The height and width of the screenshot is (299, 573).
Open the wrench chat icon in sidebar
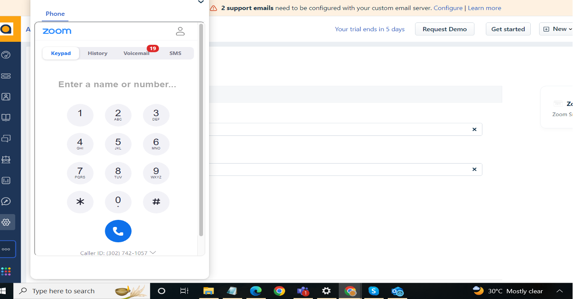[6, 201]
